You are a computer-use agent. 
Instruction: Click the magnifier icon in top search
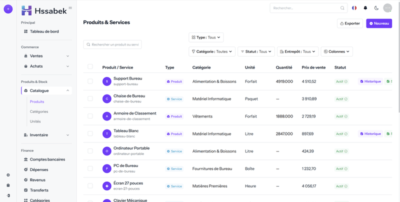click(x=342, y=8)
